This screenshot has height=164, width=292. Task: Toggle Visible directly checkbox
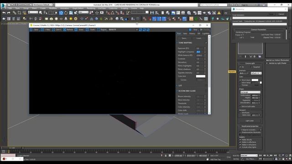click(x=240, y=140)
